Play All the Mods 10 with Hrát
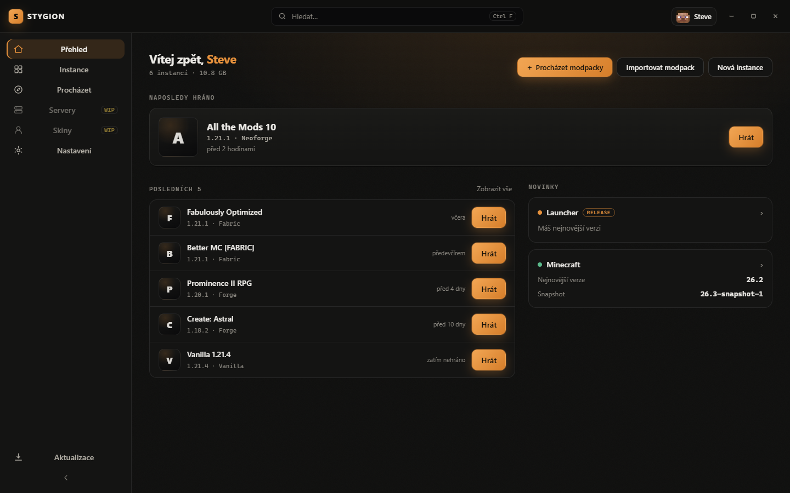The image size is (790, 493). [x=746, y=137]
